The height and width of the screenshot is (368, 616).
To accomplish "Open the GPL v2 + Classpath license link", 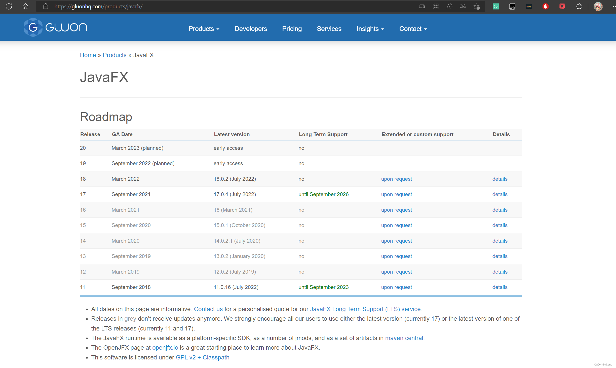I will 202,357.
